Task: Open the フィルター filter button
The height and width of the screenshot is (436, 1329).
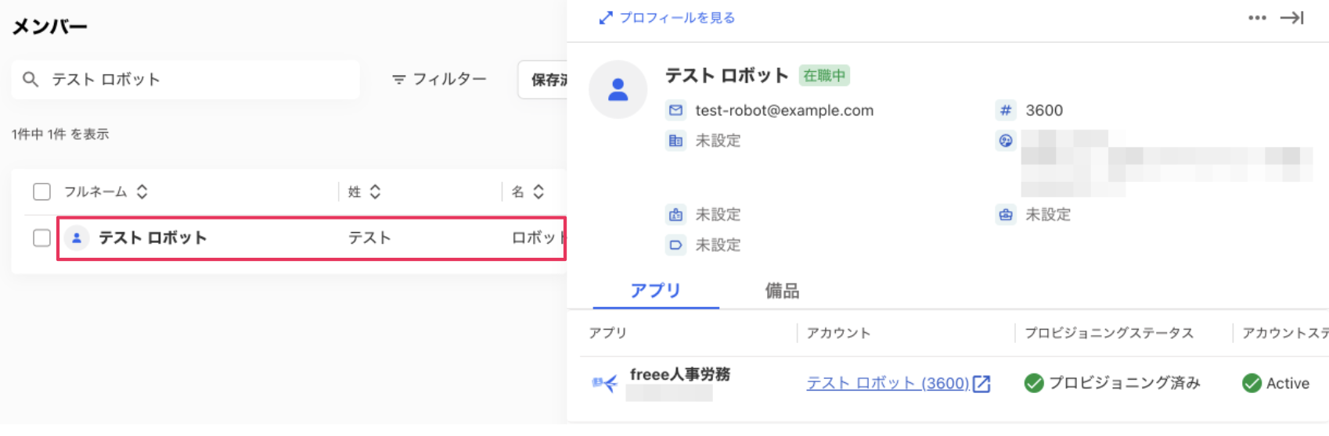Action: 439,79
